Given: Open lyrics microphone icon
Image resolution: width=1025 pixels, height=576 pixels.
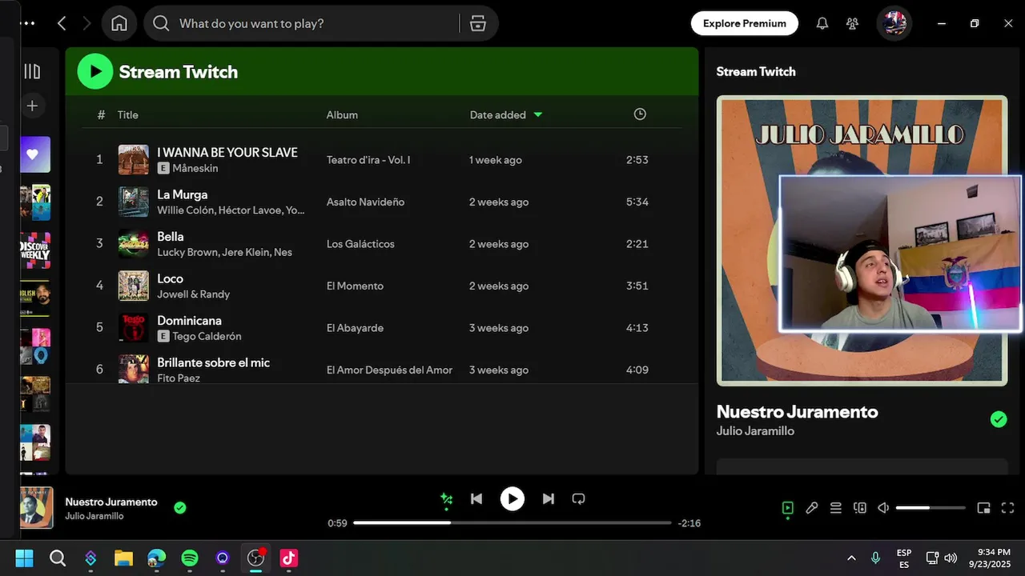Looking at the screenshot, I should [x=812, y=508].
